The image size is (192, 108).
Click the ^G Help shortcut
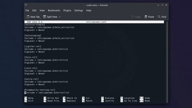click(29, 98)
